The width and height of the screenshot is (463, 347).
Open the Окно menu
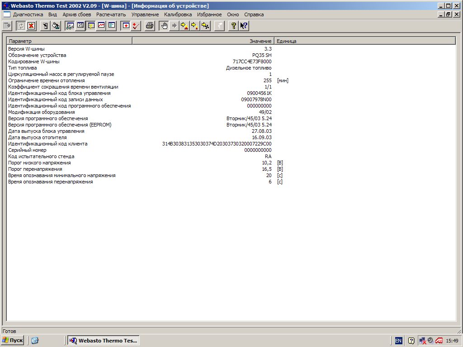click(233, 14)
